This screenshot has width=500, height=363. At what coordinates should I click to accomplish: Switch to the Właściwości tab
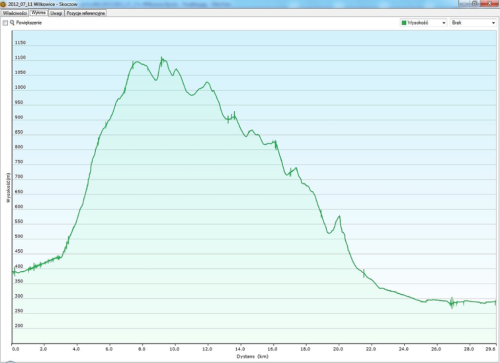pos(15,13)
